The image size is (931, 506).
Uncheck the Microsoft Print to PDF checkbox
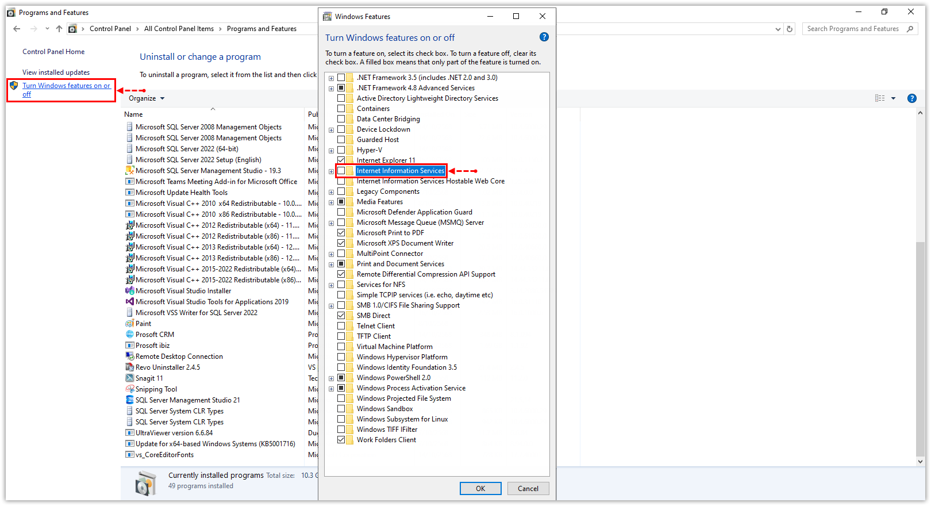[x=341, y=233]
